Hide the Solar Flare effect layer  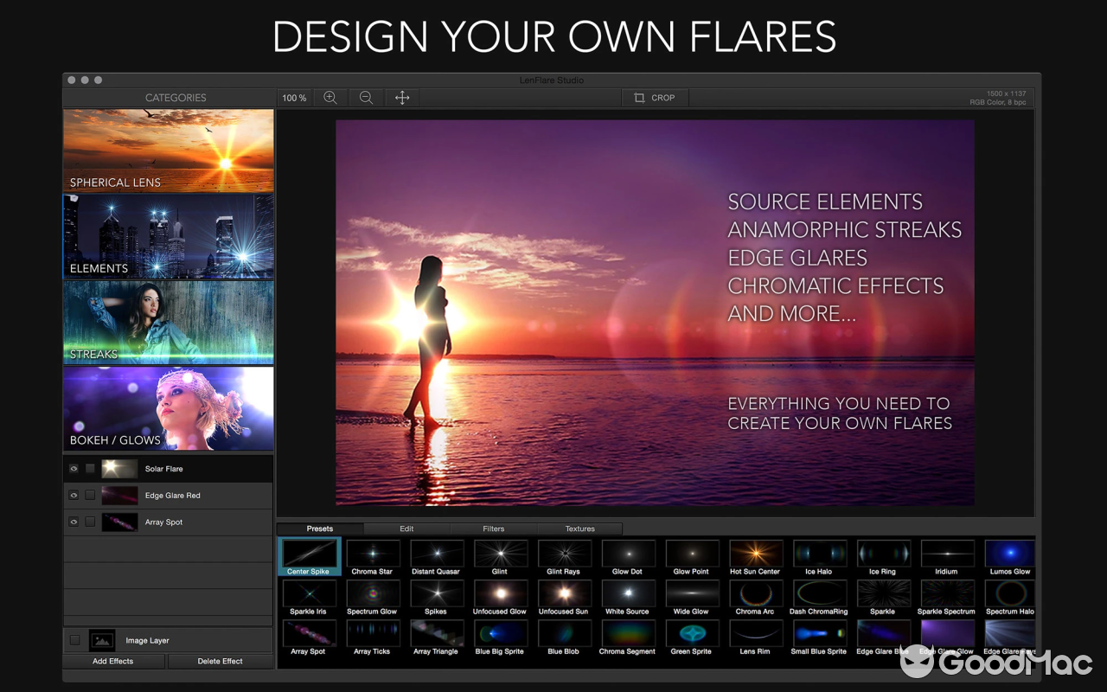[x=74, y=468]
